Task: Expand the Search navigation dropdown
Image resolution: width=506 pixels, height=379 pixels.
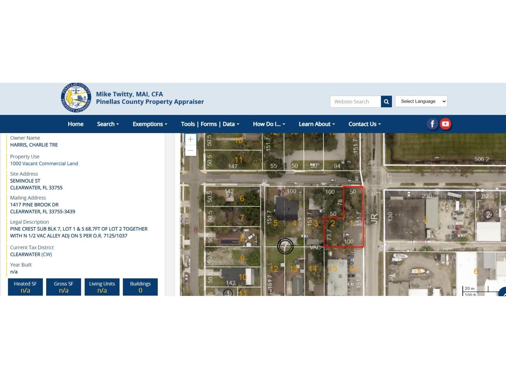Action: (108, 124)
